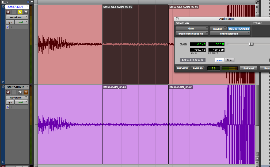Click the double-arrow icon below the a-z button

(x=257, y=7)
